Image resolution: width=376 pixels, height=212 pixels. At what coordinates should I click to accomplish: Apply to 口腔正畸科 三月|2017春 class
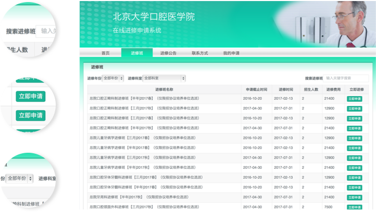pos(355,118)
